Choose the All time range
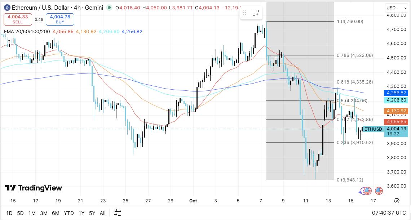 pos(102,213)
